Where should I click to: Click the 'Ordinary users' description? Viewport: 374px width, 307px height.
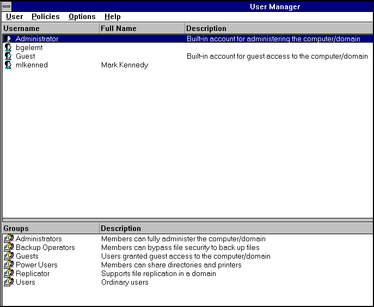[125, 282]
